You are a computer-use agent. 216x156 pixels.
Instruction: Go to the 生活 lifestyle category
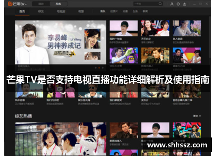tap(135, 11)
